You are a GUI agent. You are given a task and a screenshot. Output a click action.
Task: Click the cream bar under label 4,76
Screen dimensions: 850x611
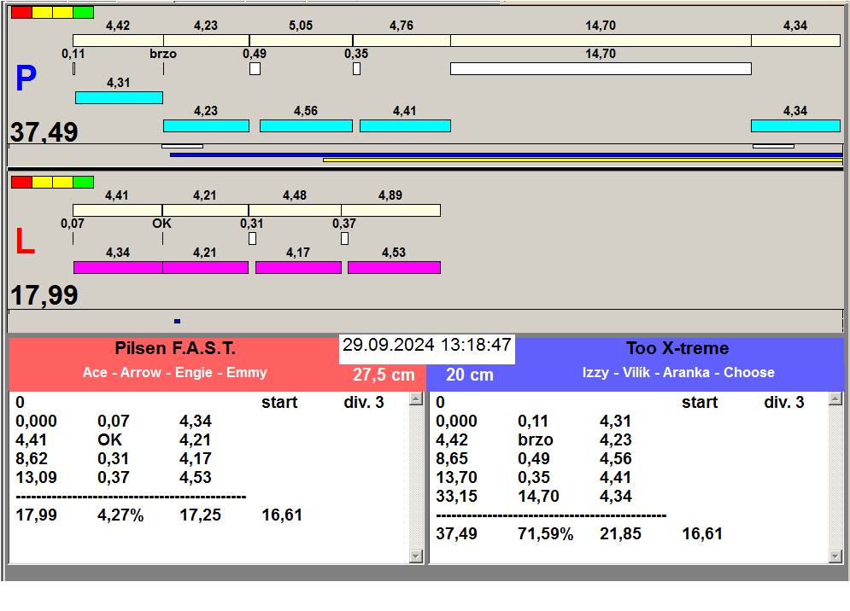coord(402,40)
